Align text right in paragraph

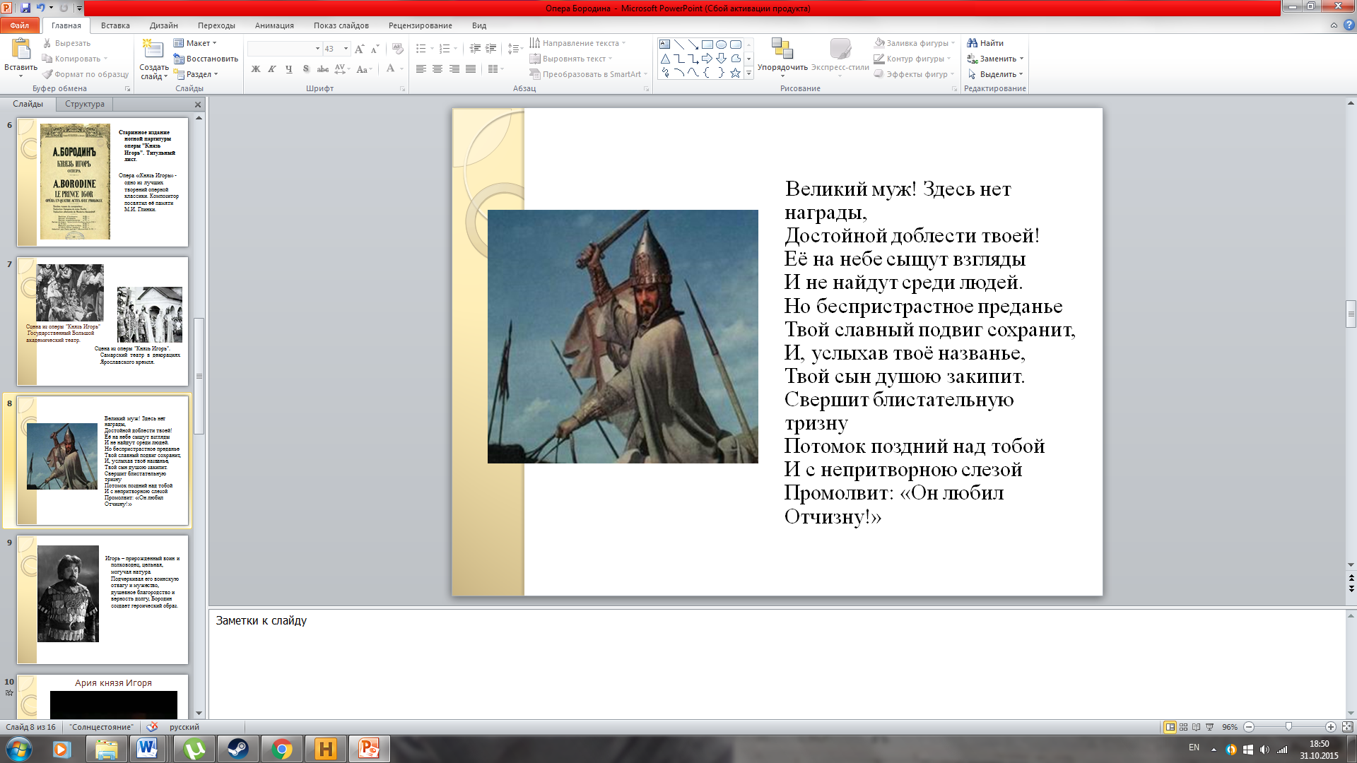pyautogui.click(x=454, y=69)
